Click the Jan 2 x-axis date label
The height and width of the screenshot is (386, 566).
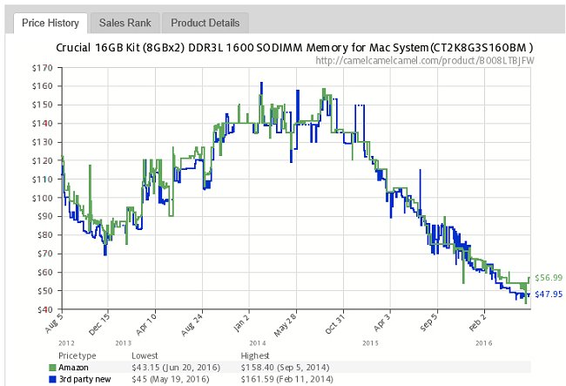(241, 322)
